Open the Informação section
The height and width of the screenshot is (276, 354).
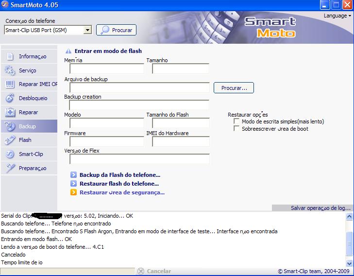[x=33, y=56]
